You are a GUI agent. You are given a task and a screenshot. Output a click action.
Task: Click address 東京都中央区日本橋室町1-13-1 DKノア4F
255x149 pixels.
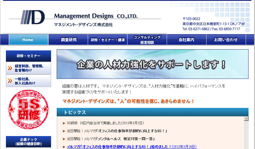pos(214,24)
